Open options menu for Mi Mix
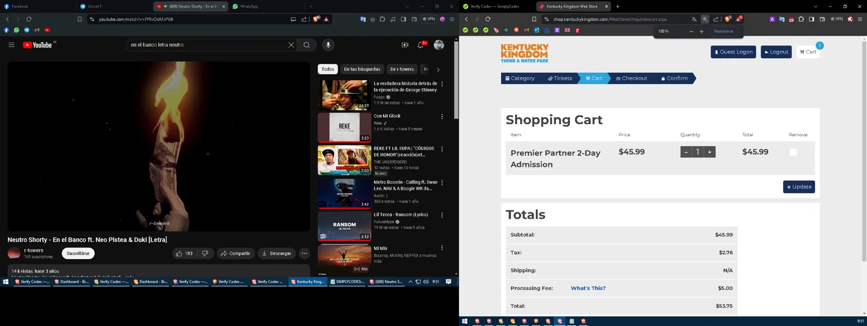Screen dimensions: 867x326 point(442,248)
